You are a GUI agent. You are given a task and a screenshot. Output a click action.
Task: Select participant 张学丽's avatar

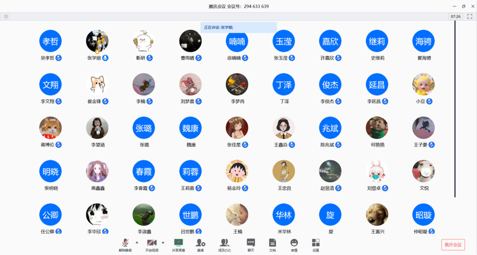[97, 41]
